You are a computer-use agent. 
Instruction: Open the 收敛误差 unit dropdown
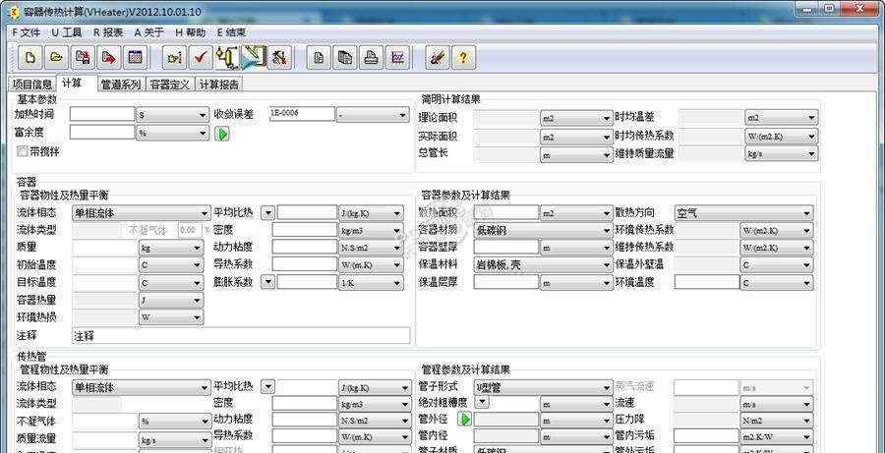(x=373, y=115)
